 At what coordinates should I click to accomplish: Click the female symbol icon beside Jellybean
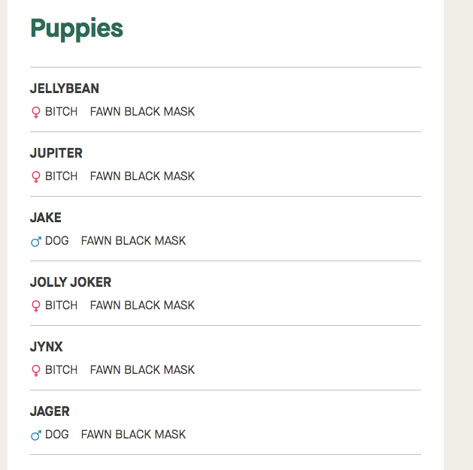[x=35, y=113]
